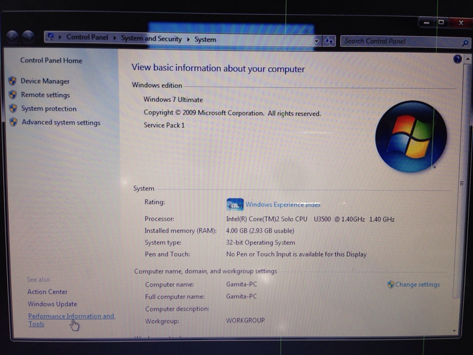Viewport: 473px width, 355px height.
Task: Click scrollbar up arrow
Action: click(468, 58)
